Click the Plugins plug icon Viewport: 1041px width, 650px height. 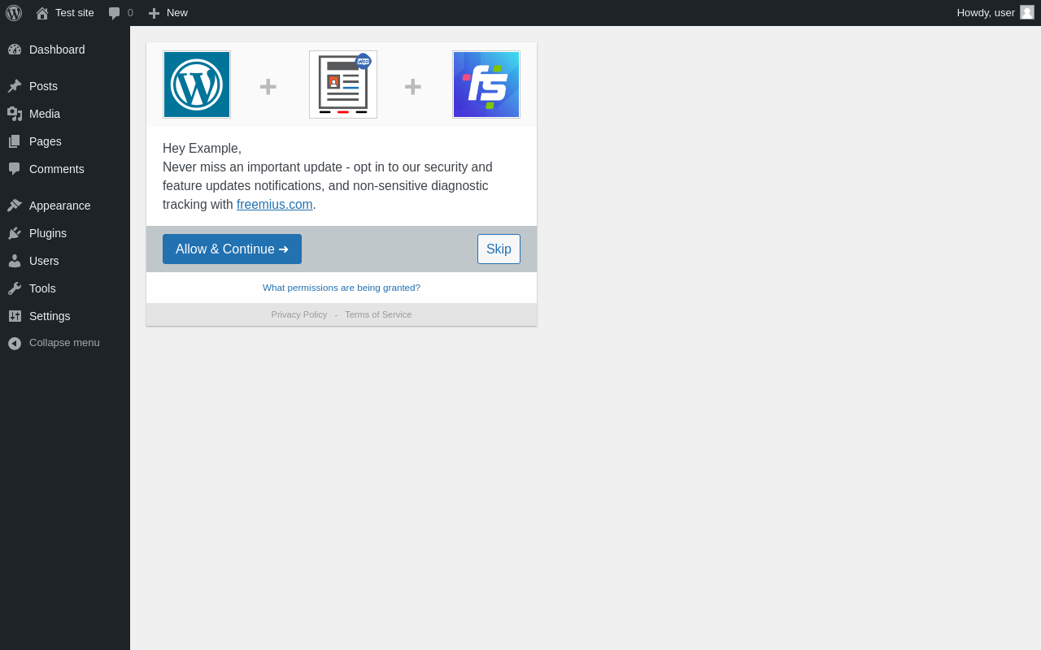pos(15,233)
